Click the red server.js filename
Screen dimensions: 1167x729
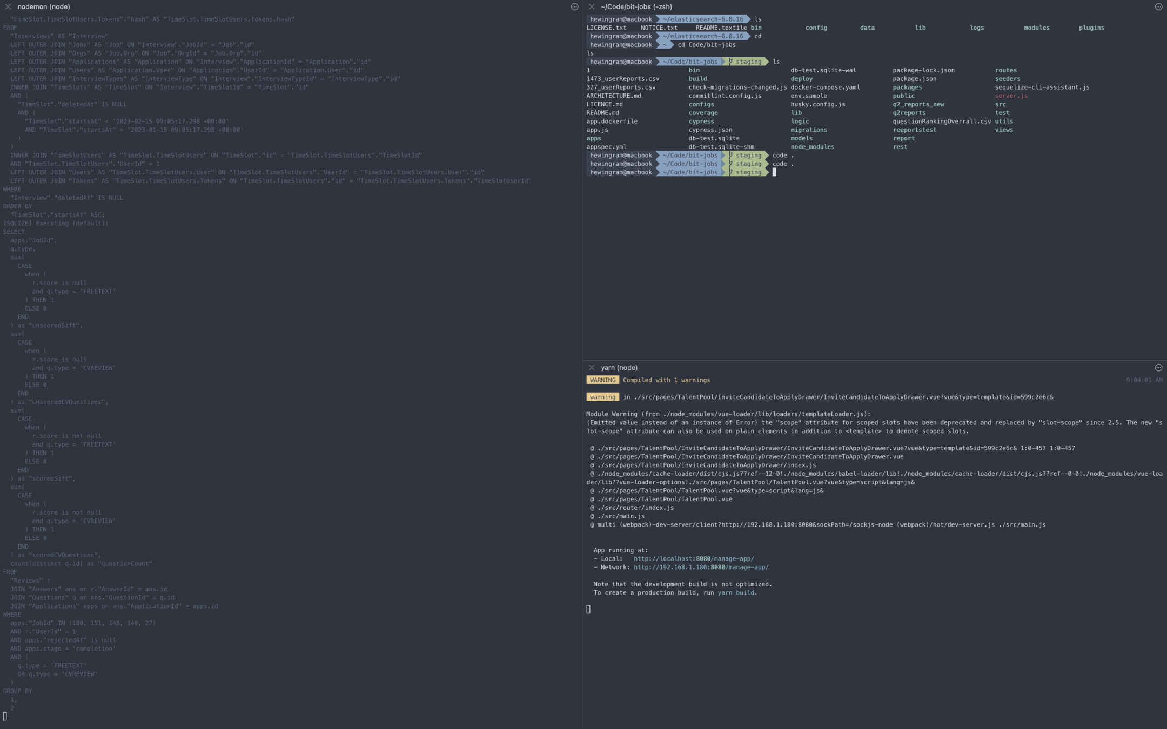click(1011, 96)
